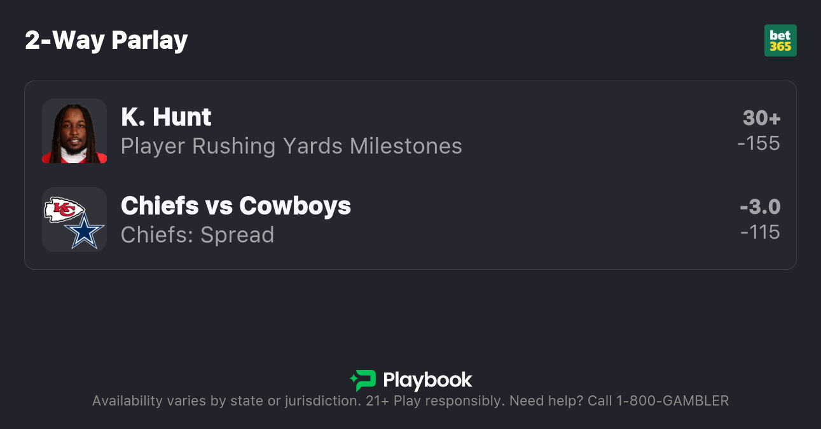Click the 2-Way Parlay heading
Viewport: 821px width, 429px height.
coord(106,40)
